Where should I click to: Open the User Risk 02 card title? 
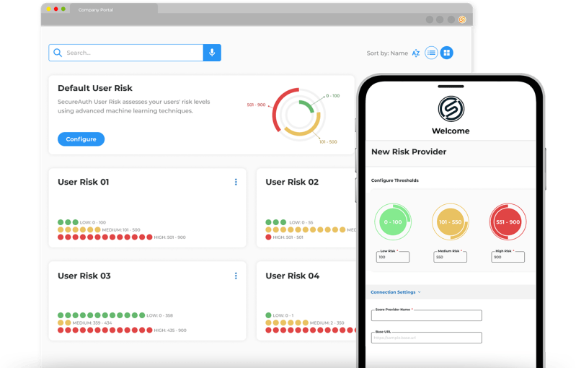click(292, 182)
